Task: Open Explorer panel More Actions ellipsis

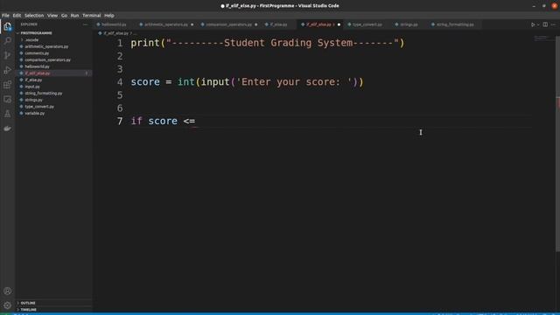Action: pos(85,24)
